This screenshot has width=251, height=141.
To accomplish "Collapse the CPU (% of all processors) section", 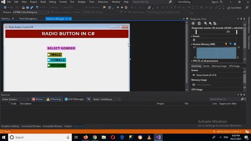I will (192, 61).
